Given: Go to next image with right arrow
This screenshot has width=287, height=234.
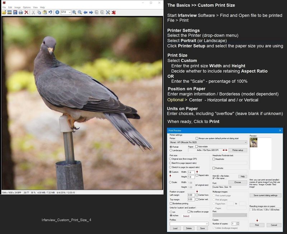Looking at the screenshot, I should pos(91,12).
